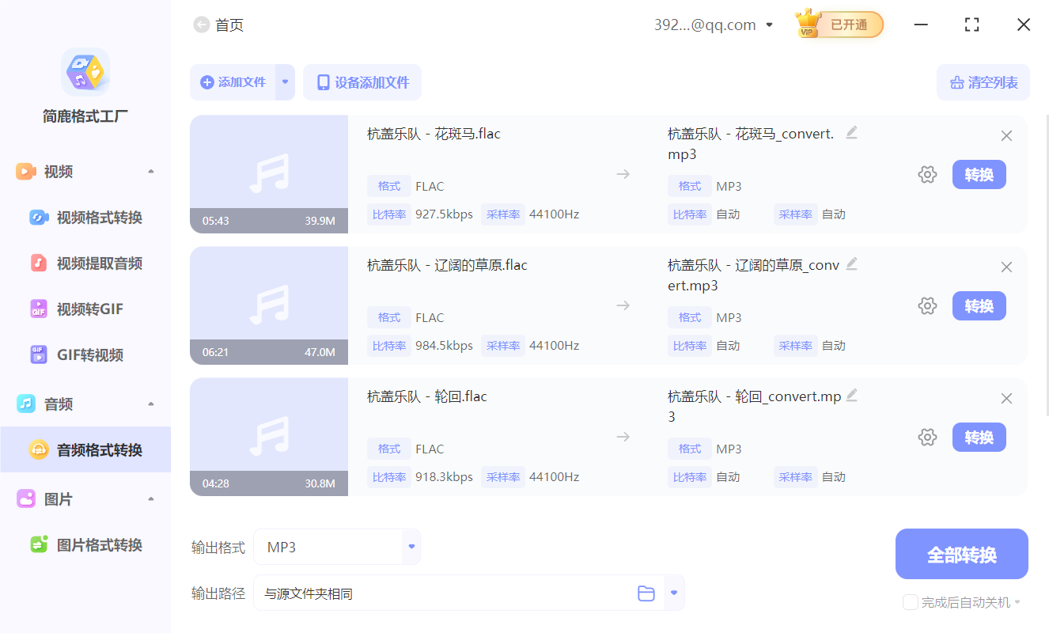This screenshot has width=1049, height=633.
Task: Click the VIP 已开通 crown badge
Action: click(838, 25)
